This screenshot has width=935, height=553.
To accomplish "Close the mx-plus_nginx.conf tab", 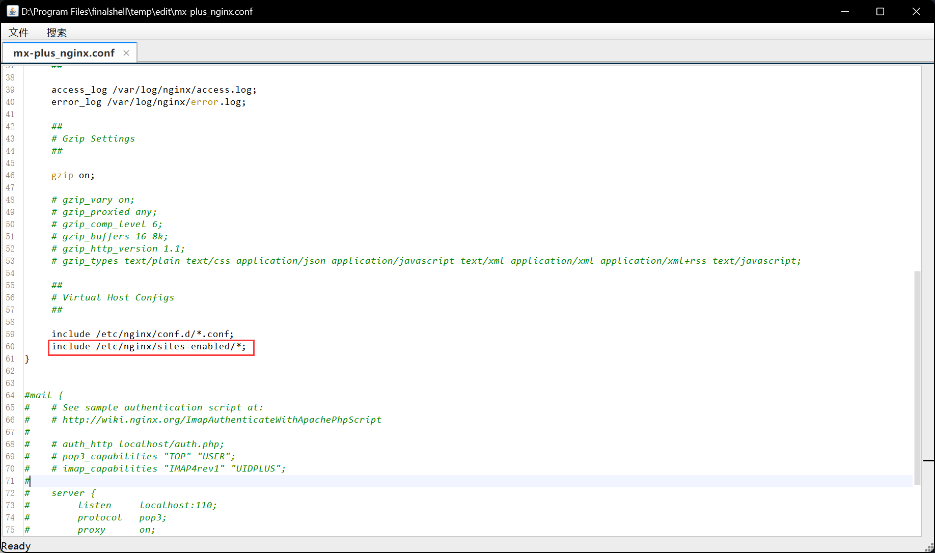I will [x=126, y=53].
